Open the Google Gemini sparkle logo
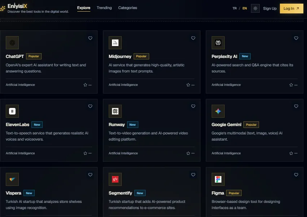The image size is (307, 217). point(218,111)
